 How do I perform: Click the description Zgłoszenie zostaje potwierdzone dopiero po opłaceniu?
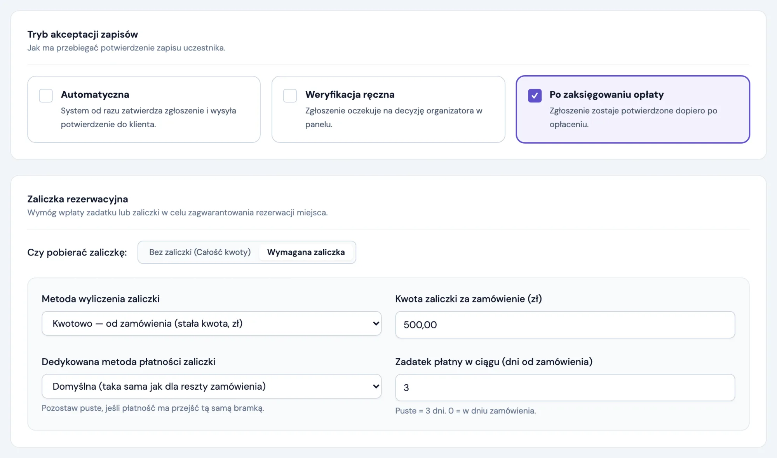[x=633, y=118]
